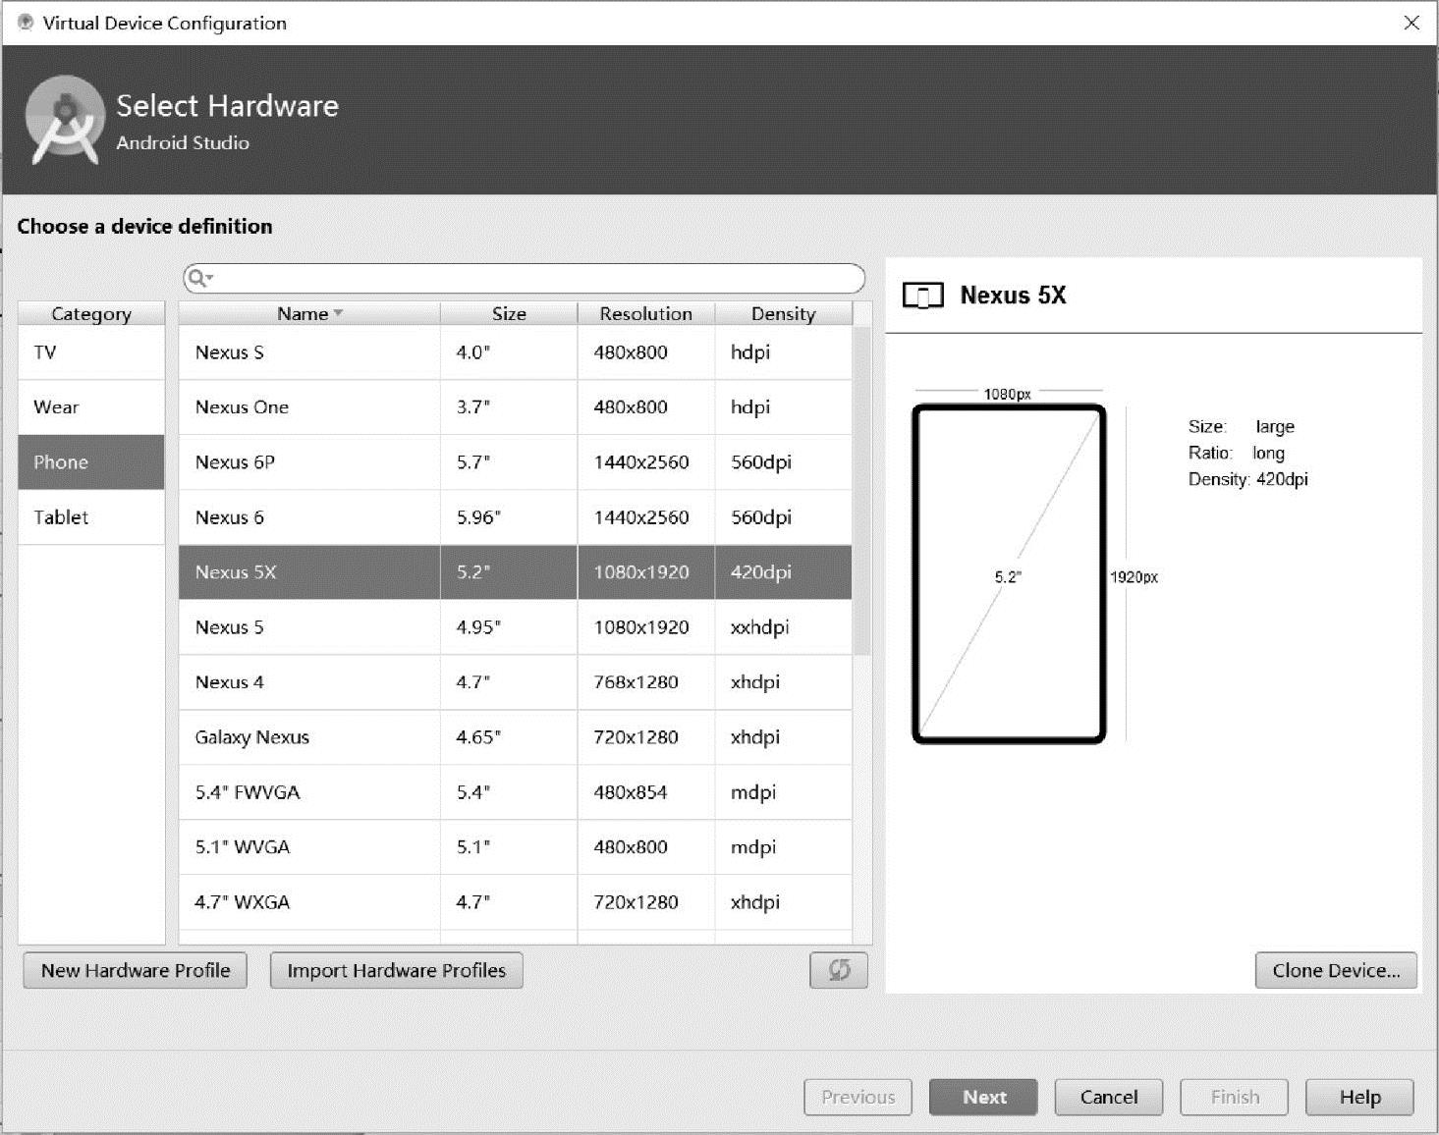The height and width of the screenshot is (1135, 1439).
Task: Click the 4.65" size cell
Action: 509,737
